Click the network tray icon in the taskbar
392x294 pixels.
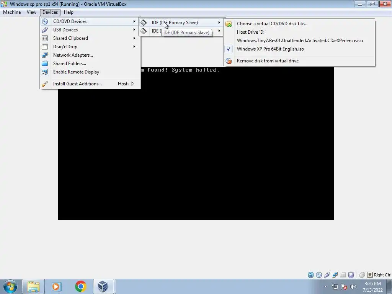[x=335, y=287]
